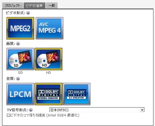155x126 pixels.
Task: Click the SD text label under quality
Action: point(20,72)
